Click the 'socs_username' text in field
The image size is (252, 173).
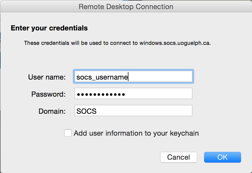pos(102,77)
